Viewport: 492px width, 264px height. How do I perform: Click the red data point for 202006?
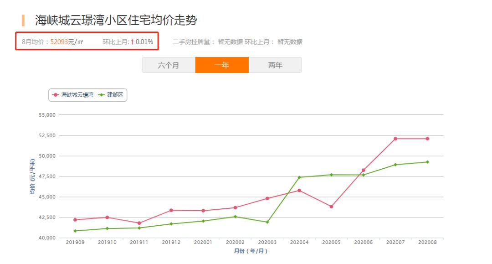coord(363,171)
